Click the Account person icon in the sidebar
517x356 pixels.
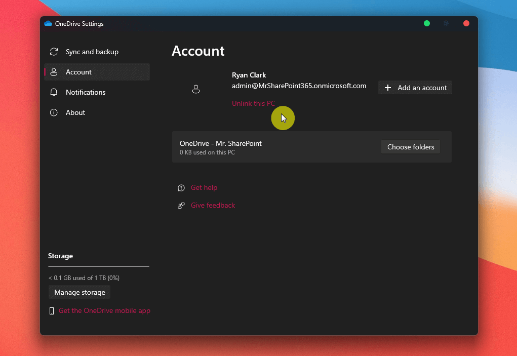54,72
